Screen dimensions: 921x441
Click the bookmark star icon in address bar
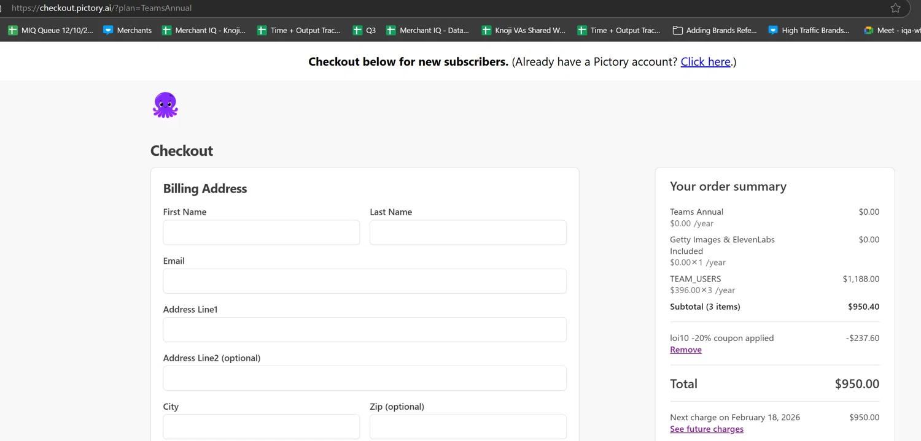(x=895, y=8)
